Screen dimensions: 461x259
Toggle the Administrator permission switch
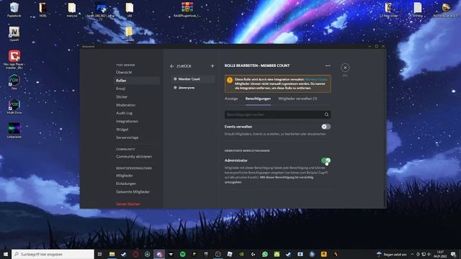tap(326, 160)
